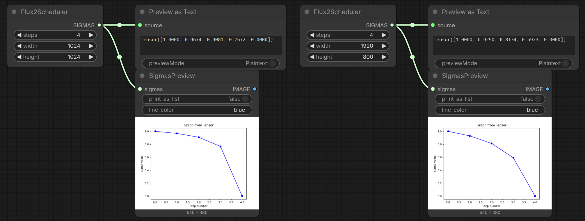Collapse the left Flux2Scheduler node via its dot
This screenshot has width=585, height=221.
(x=14, y=12)
